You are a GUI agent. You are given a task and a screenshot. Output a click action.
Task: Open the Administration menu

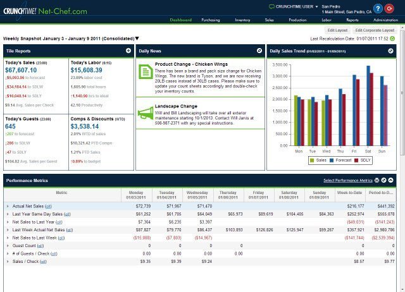coord(385,20)
